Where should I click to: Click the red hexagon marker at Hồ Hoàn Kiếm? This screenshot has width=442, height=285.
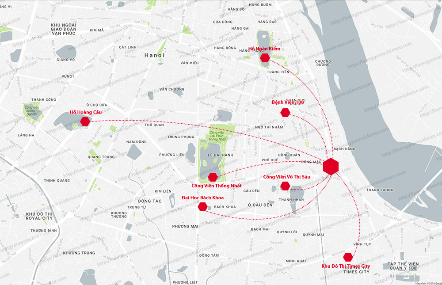(265, 58)
